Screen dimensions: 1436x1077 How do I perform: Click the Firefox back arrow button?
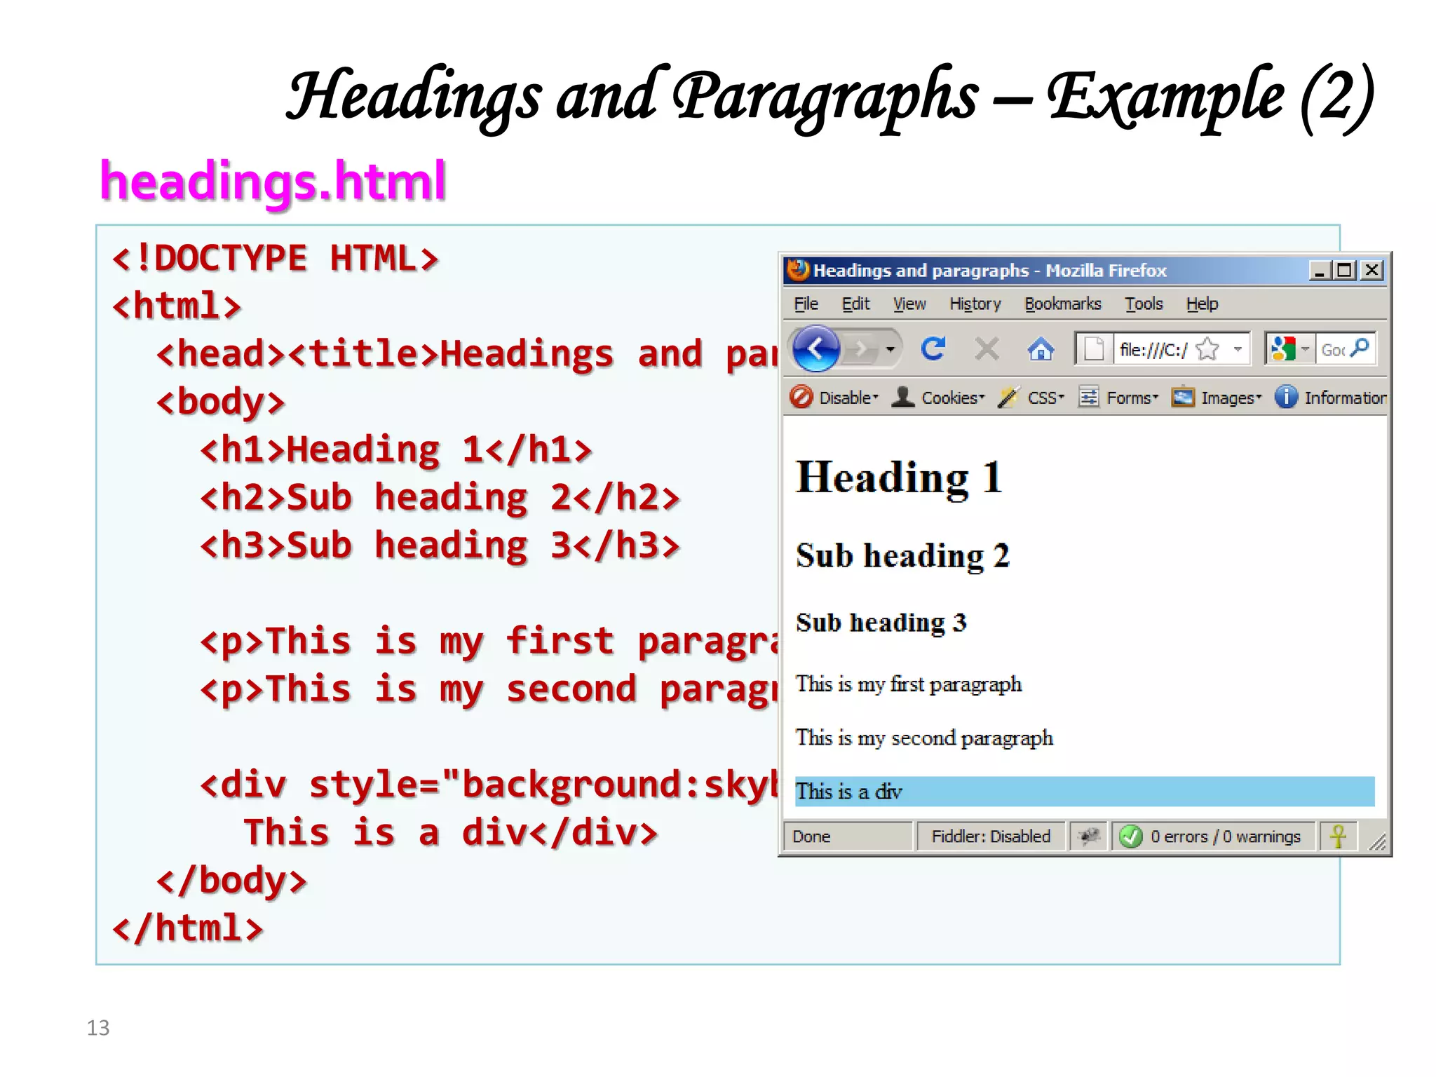tap(815, 348)
